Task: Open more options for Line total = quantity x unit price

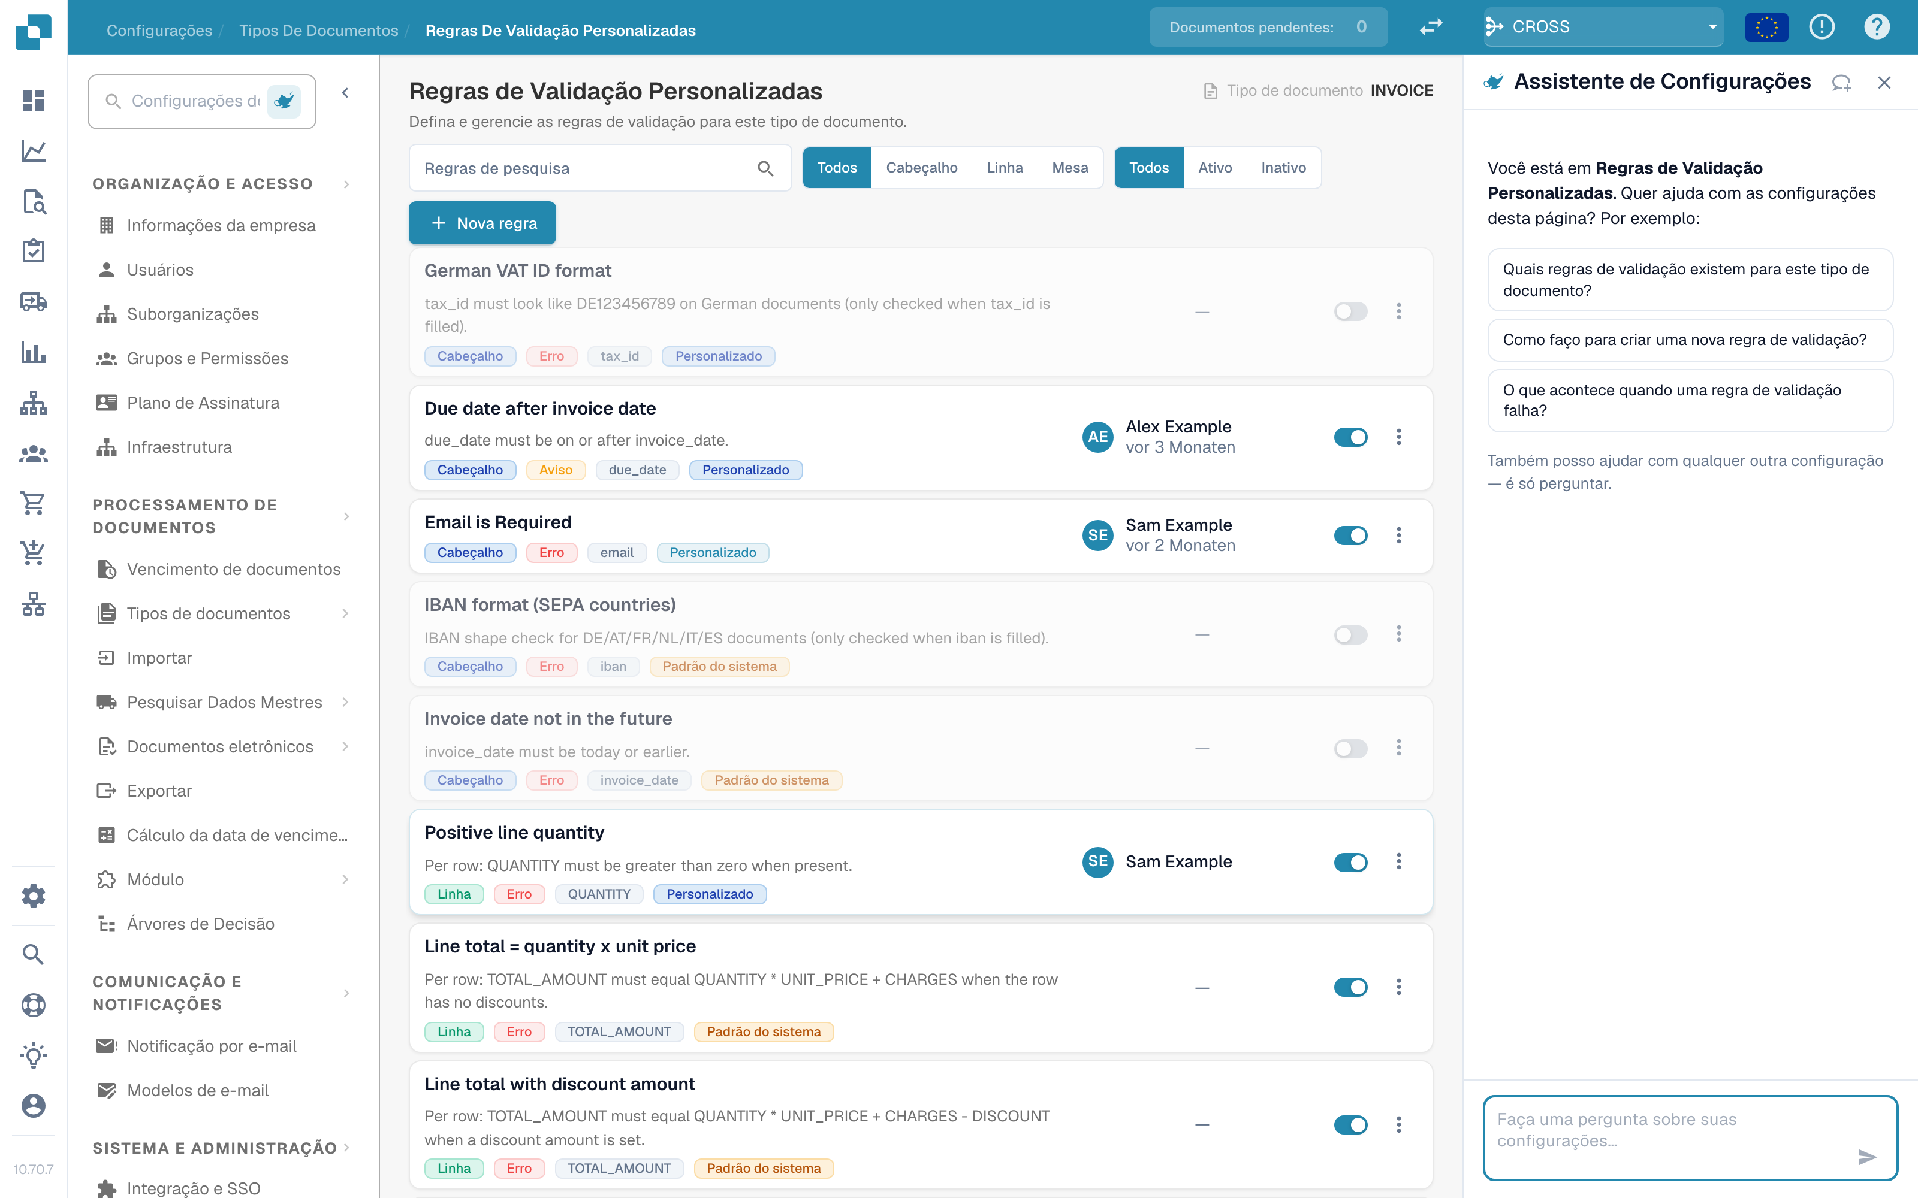Action: (1399, 987)
